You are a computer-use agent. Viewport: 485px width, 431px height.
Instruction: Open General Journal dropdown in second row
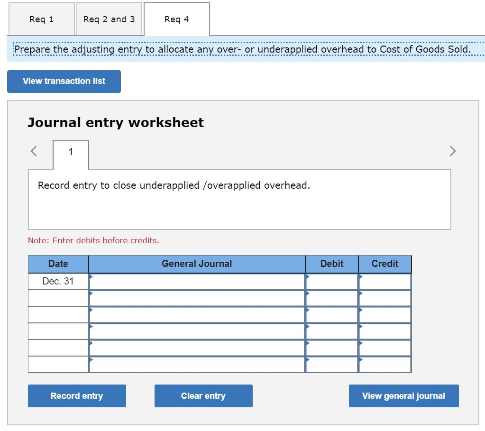point(197,298)
